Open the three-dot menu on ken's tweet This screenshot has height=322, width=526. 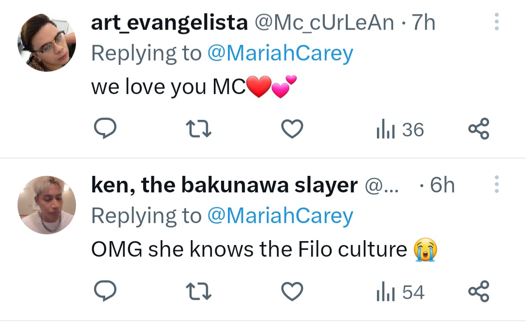pyautogui.click(x=496, y=185)
